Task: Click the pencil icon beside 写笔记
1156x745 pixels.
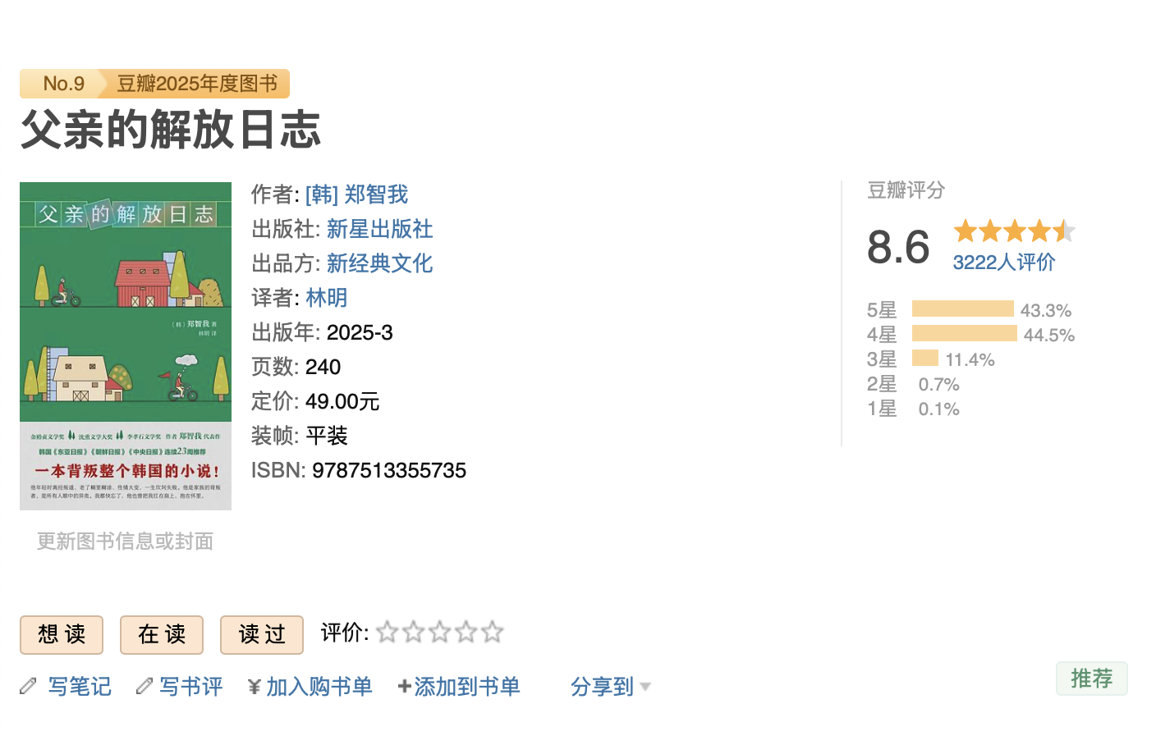Action: [29, 686]
